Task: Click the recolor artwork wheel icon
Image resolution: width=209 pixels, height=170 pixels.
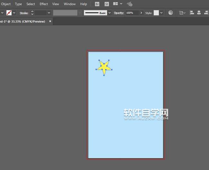Action: tap(171, 13)
